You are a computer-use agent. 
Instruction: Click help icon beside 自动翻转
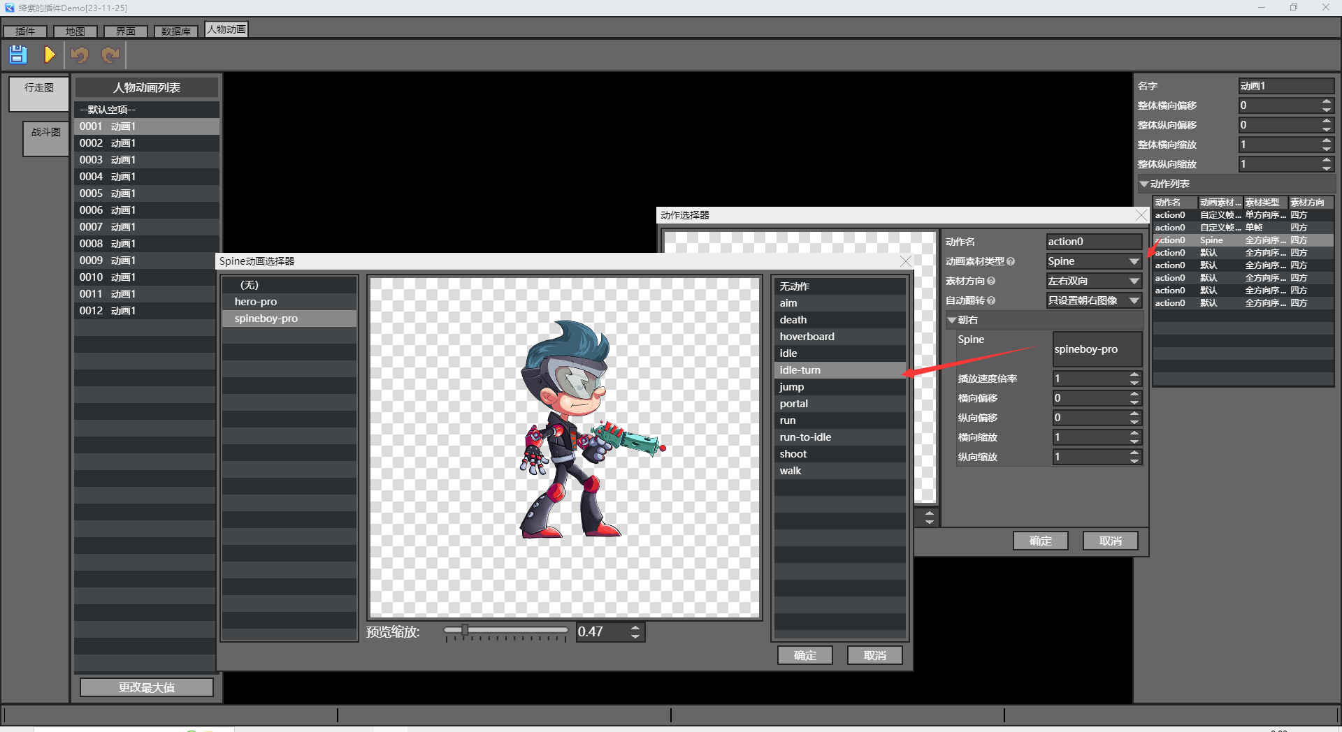(x=991, y=300)
